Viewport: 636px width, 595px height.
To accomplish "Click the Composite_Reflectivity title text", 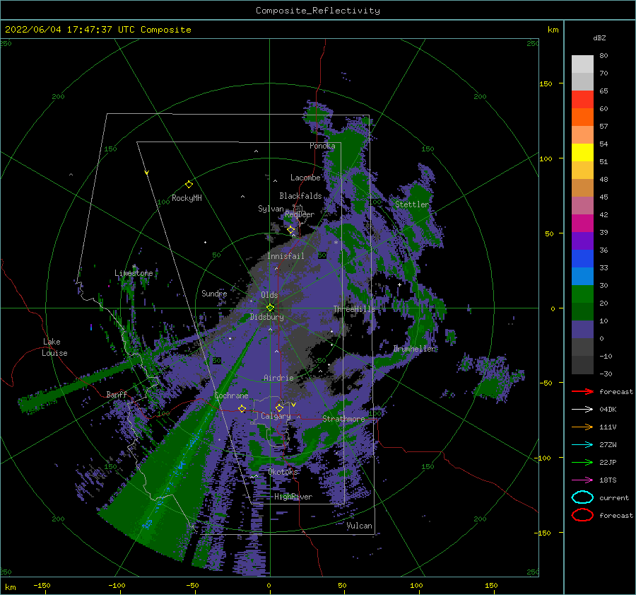I will [318, 11].
